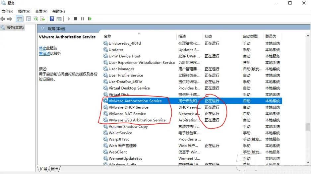Click the gear icon of VMware NAT Service
This screenshot has width=311, height=174.
point(105,114)
